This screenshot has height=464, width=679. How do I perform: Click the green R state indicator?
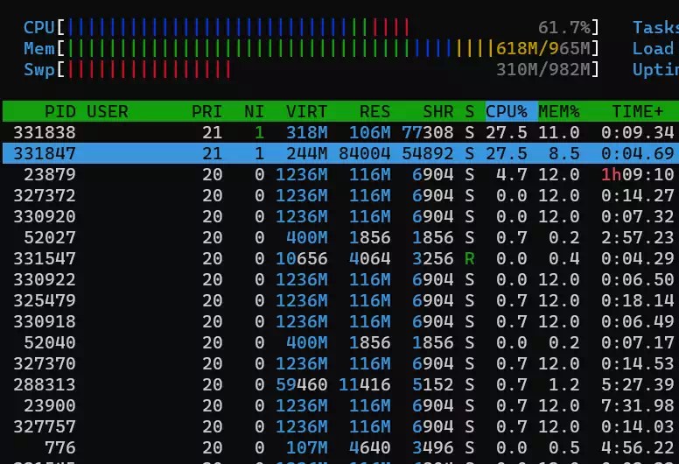[x=469, y=258]
